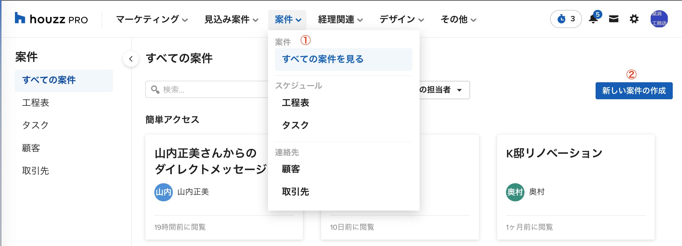This screenshot has width=682, height=246.
Task: Click 新しい案件の作成 button
Action: pyautogui.click(x=634, y=91)
